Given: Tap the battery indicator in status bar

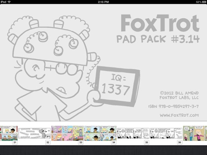Looking at the screenshot, I should tap(204, 2).
